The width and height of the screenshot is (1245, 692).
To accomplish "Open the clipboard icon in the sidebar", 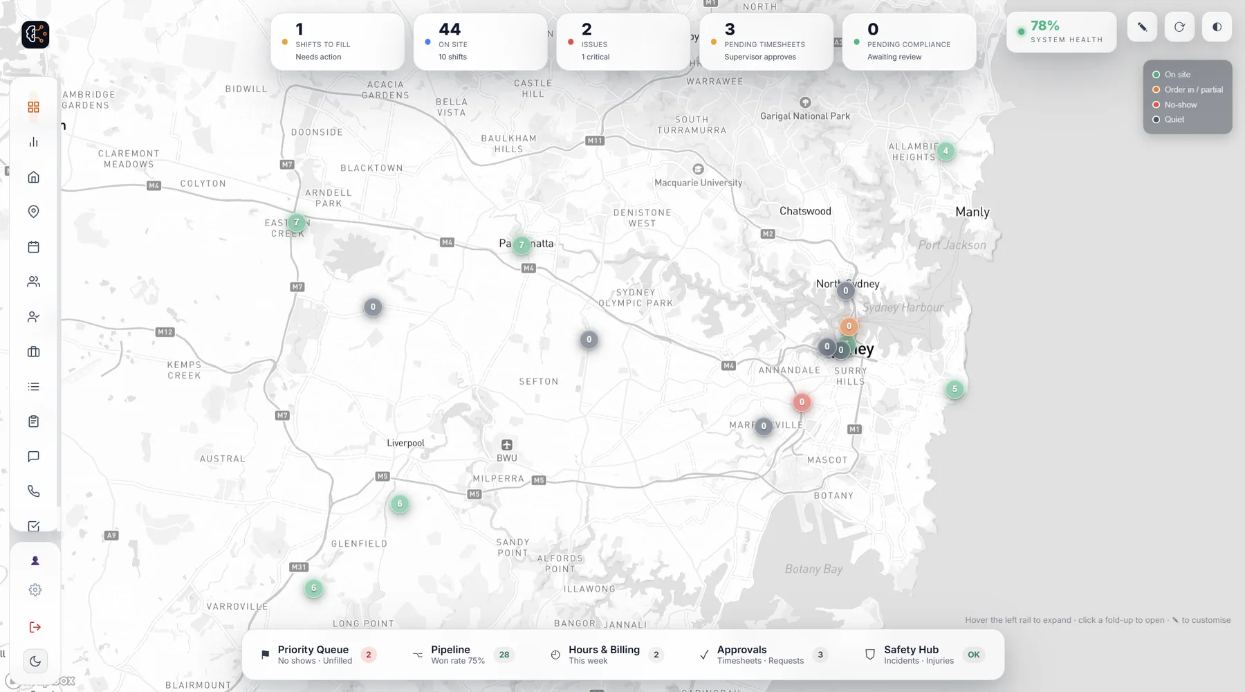I will (33, 421).
